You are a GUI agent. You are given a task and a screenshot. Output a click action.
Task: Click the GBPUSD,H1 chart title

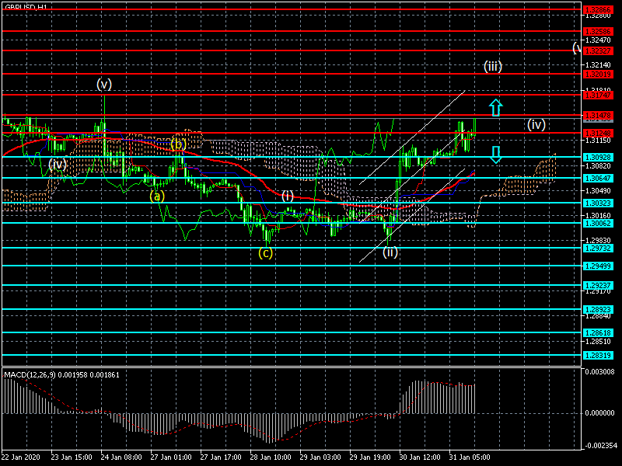[x=26, y=7]
